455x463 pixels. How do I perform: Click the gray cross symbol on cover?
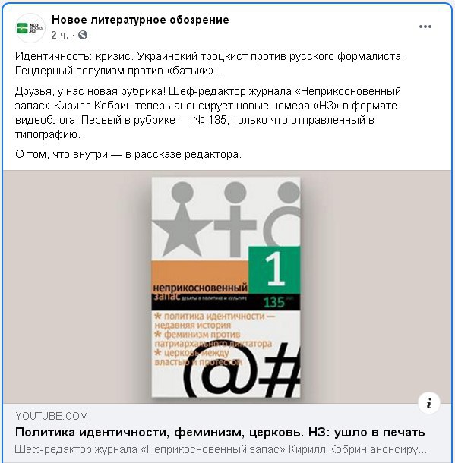235,231
